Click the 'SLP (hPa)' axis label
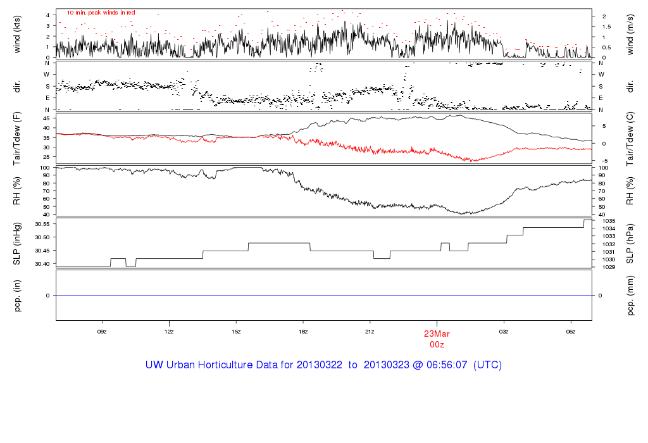Viewport: 648px width, 443px height. (x=630, y=244)
